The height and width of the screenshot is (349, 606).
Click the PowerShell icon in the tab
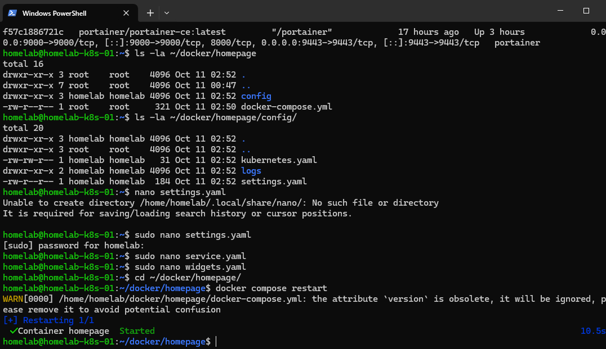pos(12,13)
